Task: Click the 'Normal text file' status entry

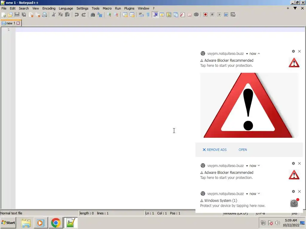Action: (11, 213)
